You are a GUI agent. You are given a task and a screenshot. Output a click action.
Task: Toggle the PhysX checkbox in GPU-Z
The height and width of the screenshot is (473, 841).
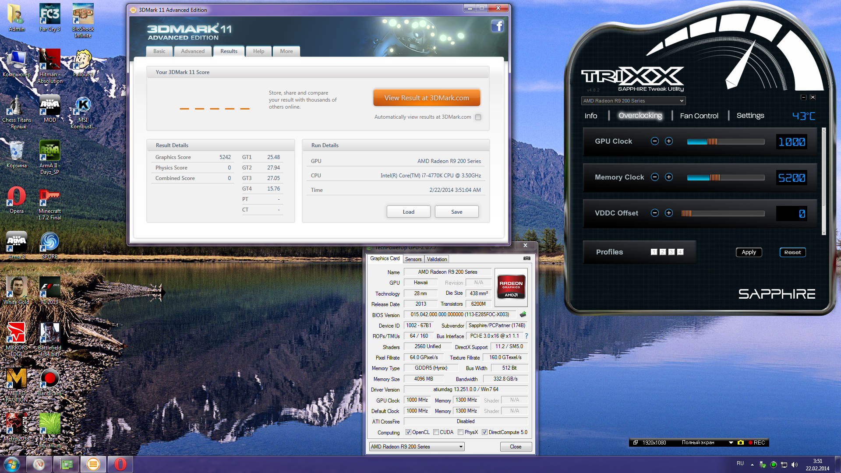point(461,432)
